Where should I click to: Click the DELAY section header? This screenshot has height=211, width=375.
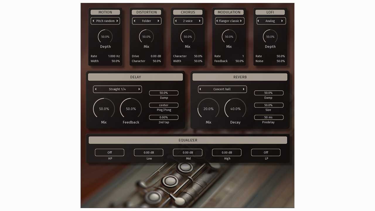click(135, 77)
